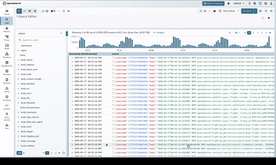Toggle the switch next to the fx button

(x=200, y=11)
